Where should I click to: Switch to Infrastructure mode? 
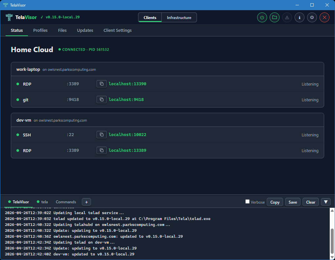tap(179, 17)
